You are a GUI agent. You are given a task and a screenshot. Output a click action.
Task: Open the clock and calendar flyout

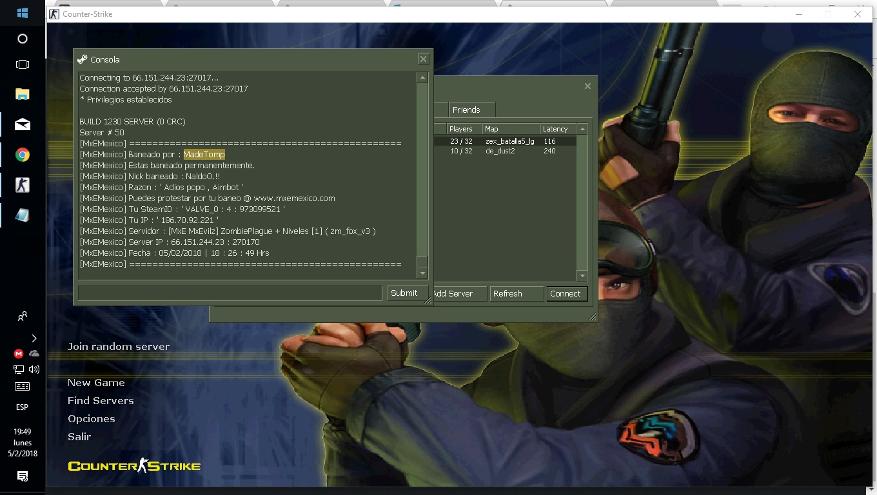coord(22,442)
